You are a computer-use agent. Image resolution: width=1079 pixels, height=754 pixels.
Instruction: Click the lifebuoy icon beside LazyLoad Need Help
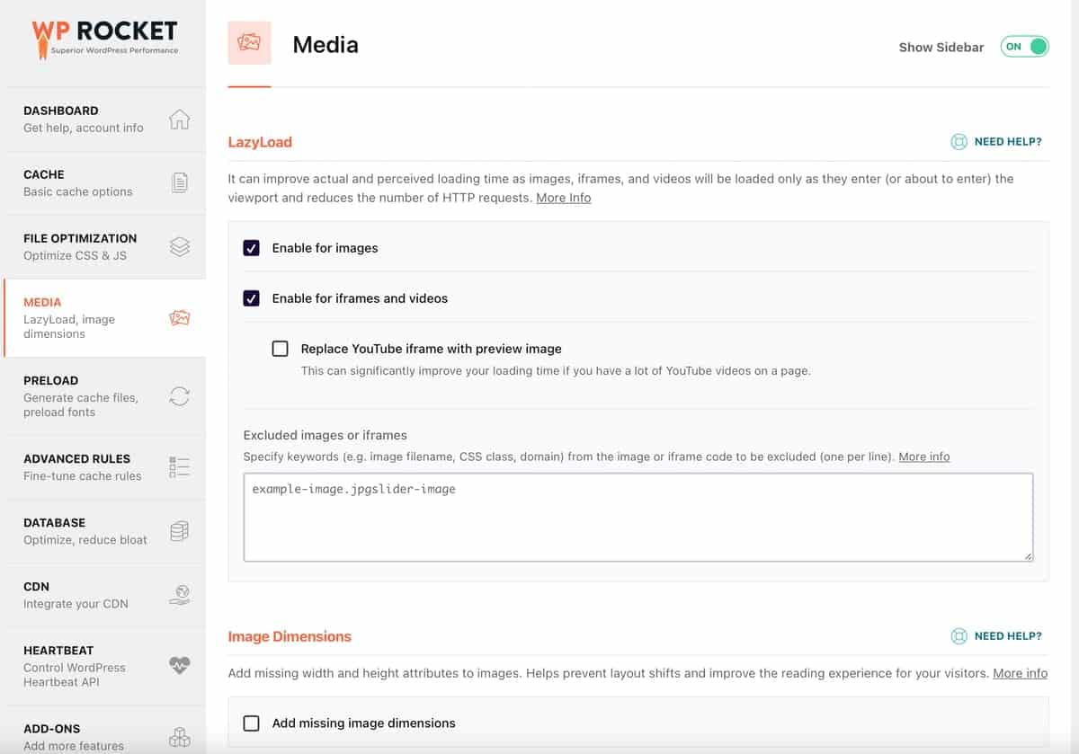click(959, 142)
